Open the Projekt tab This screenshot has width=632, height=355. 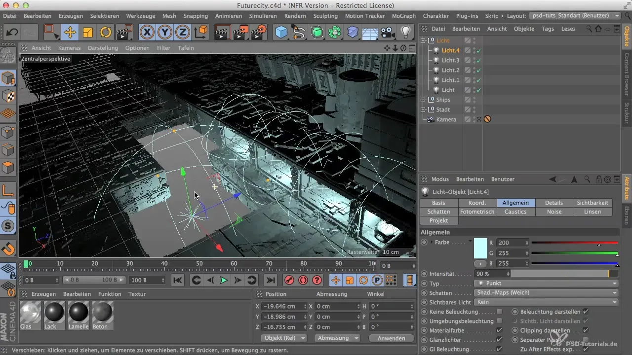(x=438, y=220)
